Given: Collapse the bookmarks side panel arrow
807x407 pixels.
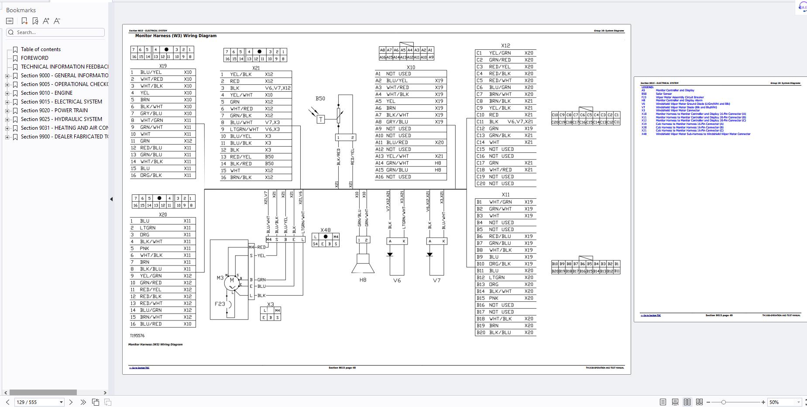Looking at the screenshot, I should point(111,199).
